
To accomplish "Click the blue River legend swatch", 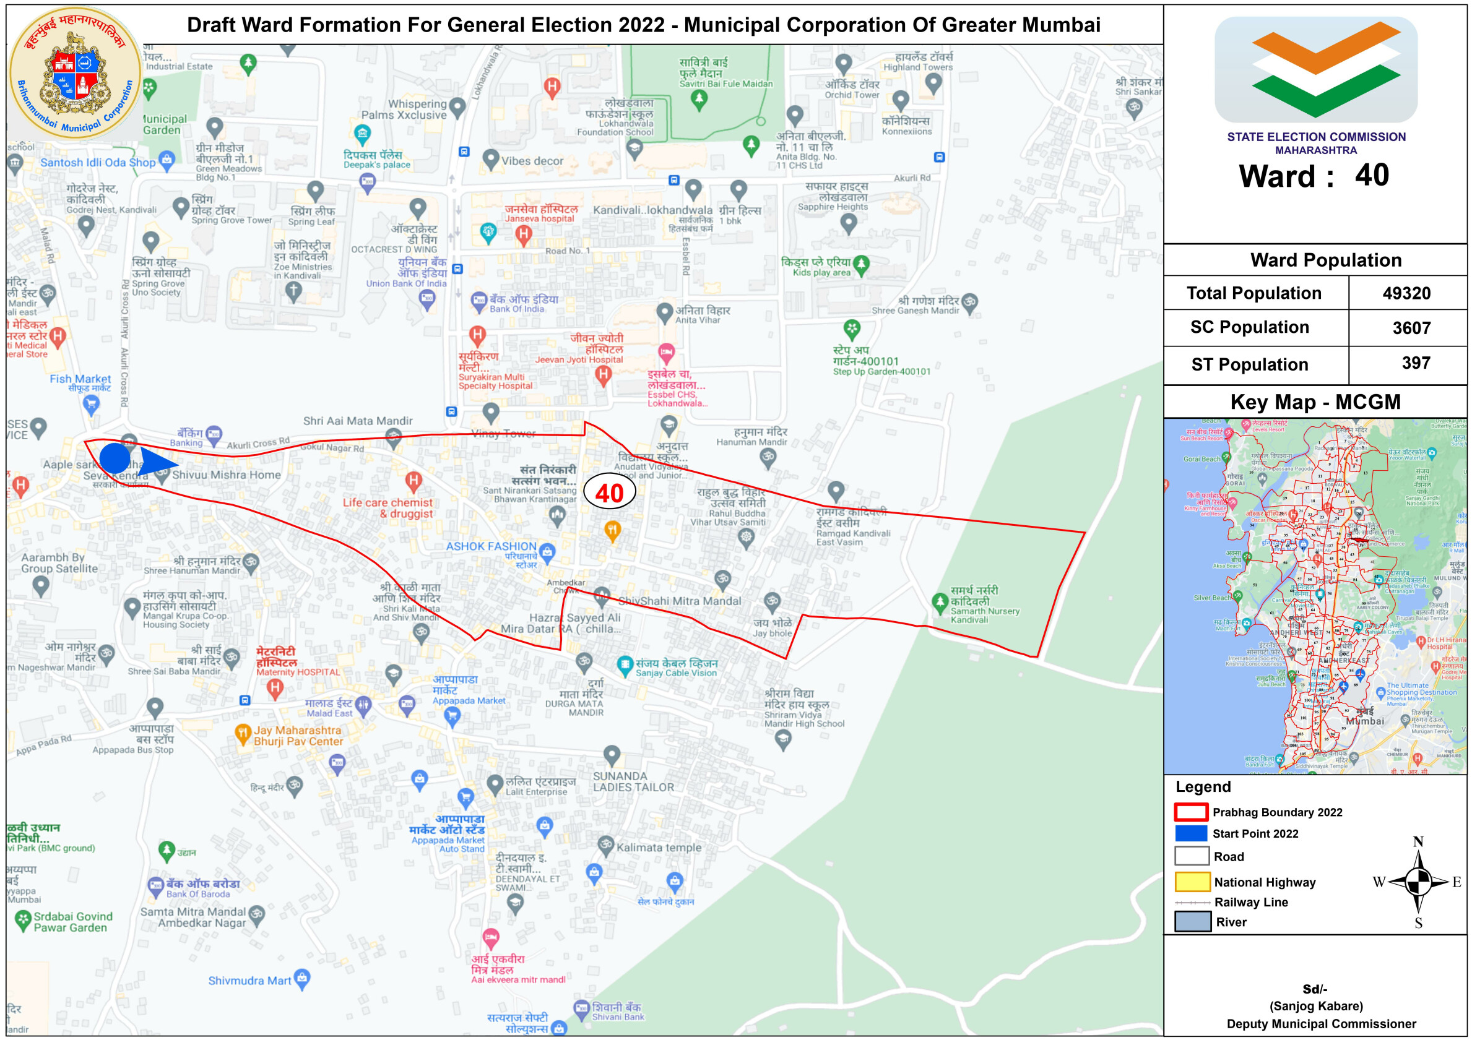I will 1192,921.
